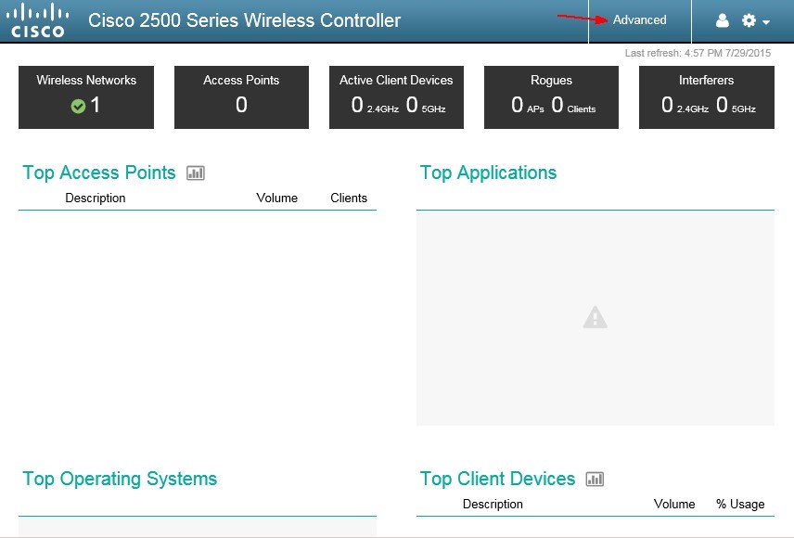This screenshot has width=794, height=538.
Task: Click the Top Client Devices chart icon
Action: point(595,480)
